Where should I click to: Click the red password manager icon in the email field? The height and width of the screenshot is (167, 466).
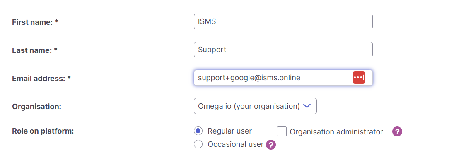[359, 78]
